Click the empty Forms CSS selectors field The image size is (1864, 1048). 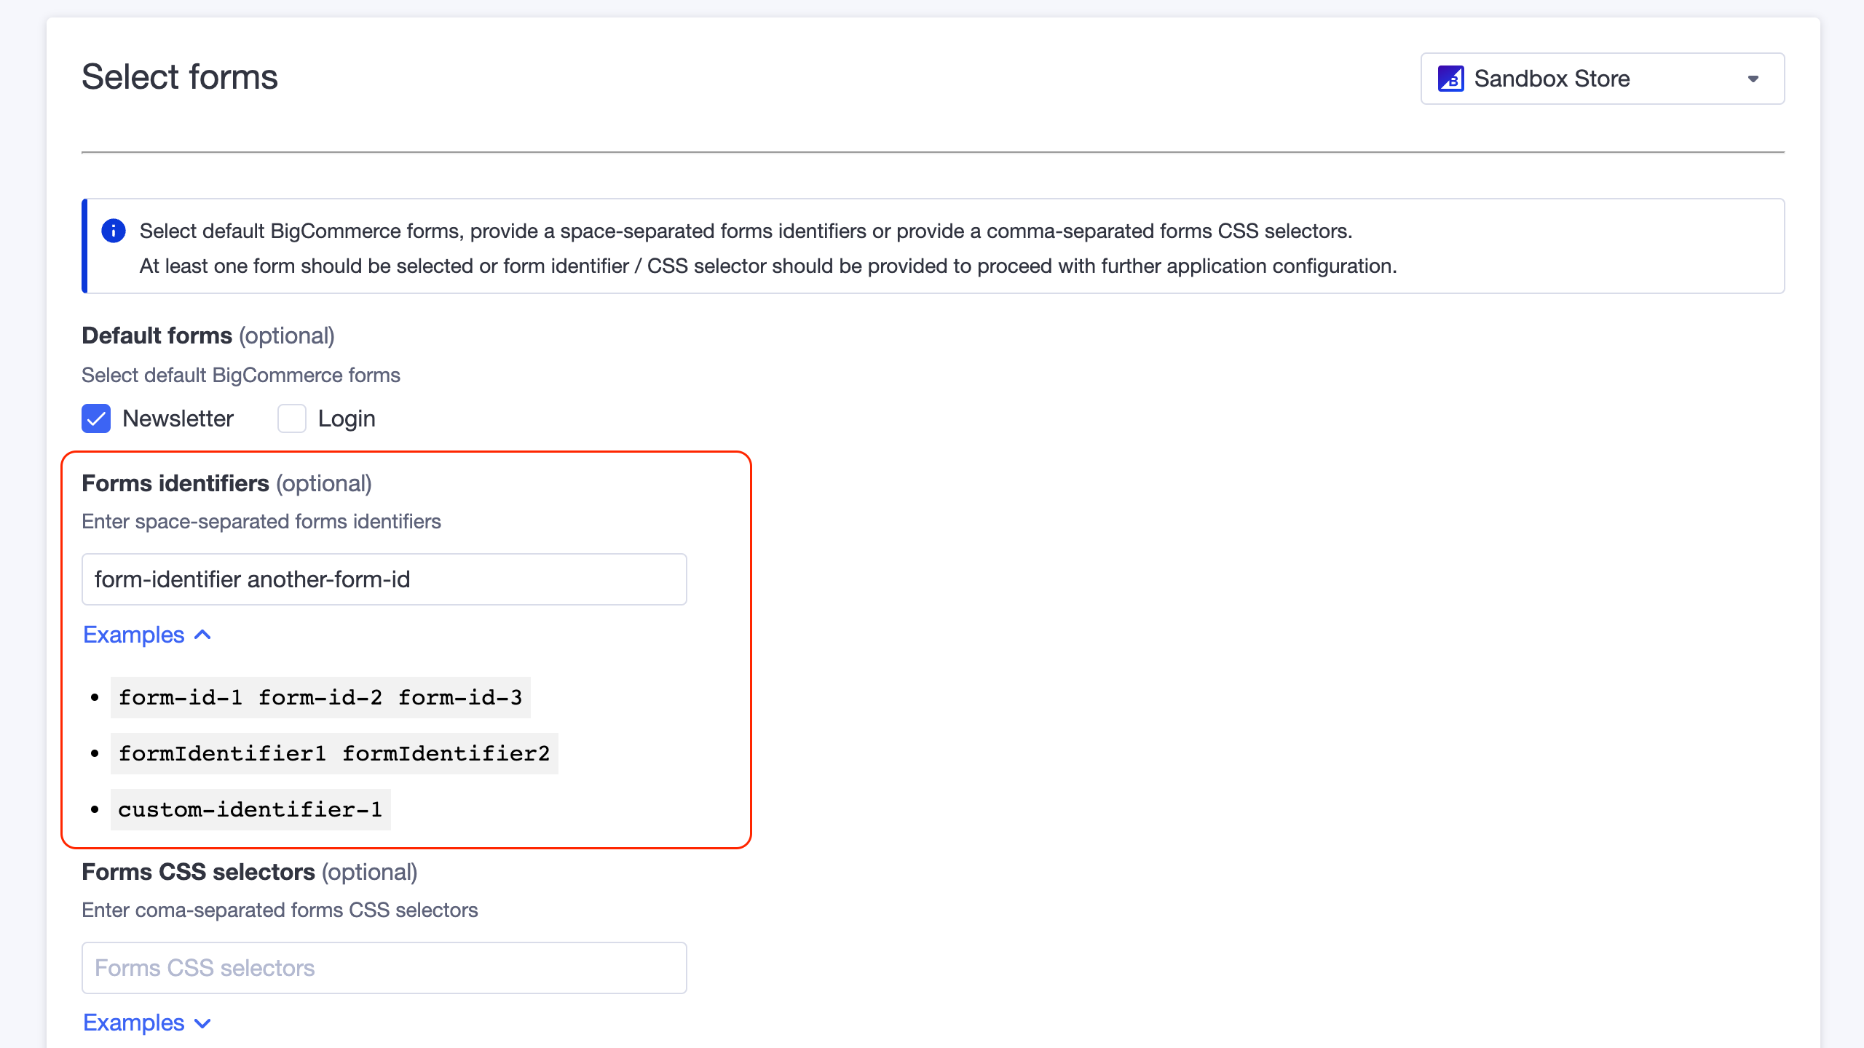[x=384, y=967]
